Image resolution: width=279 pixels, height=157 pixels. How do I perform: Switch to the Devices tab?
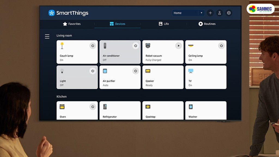(117, 24)
